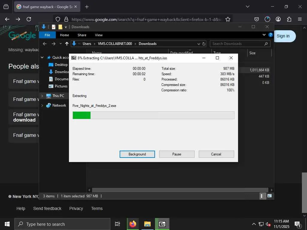Open Firefox tracking protection shield icon
The image size is (307, 230).
pos(58,19)
